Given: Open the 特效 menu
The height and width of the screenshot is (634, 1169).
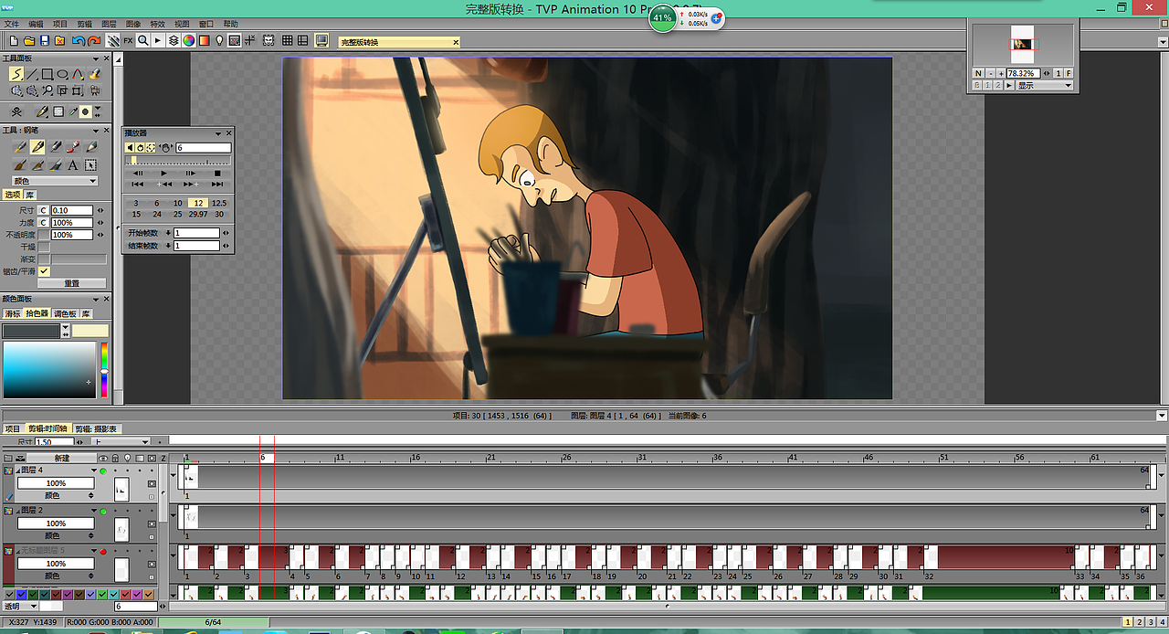Looking at the screenshot, I should 157,24.
